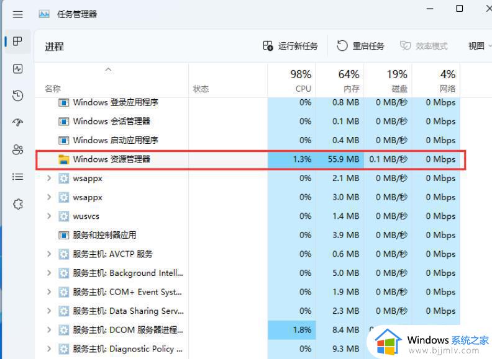Click the 0.1 MB/秒 disk value
This screenshot has width=492, height=359.
pyautogui.click(x=388, y=159)
